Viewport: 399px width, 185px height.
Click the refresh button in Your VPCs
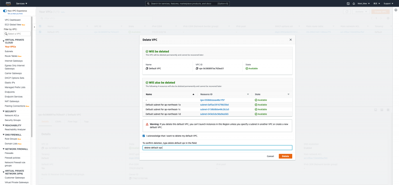pos(346,12)
